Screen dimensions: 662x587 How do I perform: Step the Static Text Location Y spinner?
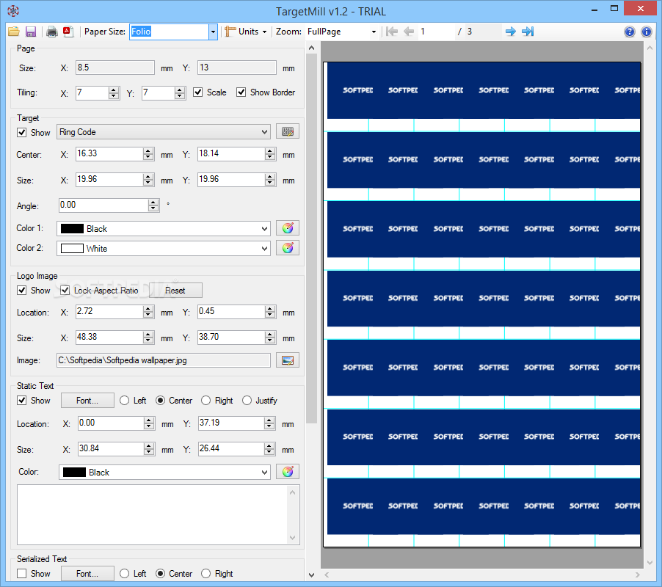click(x=269, y=423)
